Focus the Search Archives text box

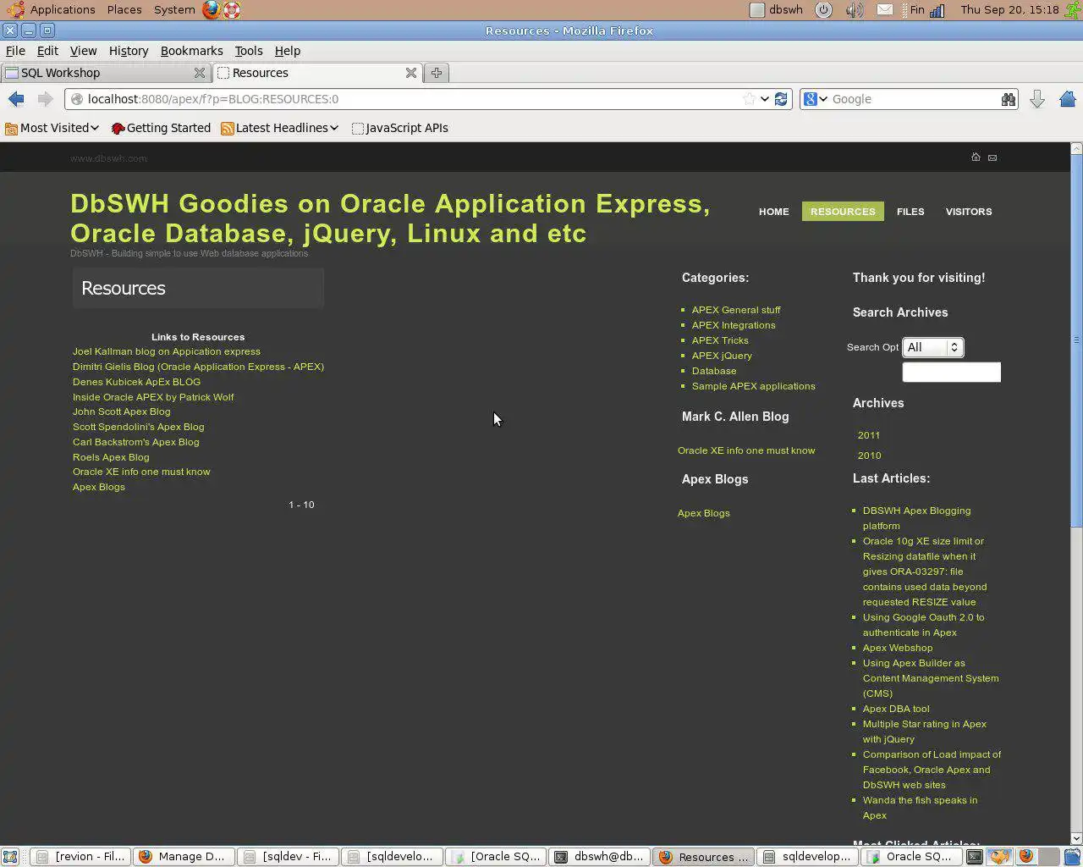click(x=951, y=373)
